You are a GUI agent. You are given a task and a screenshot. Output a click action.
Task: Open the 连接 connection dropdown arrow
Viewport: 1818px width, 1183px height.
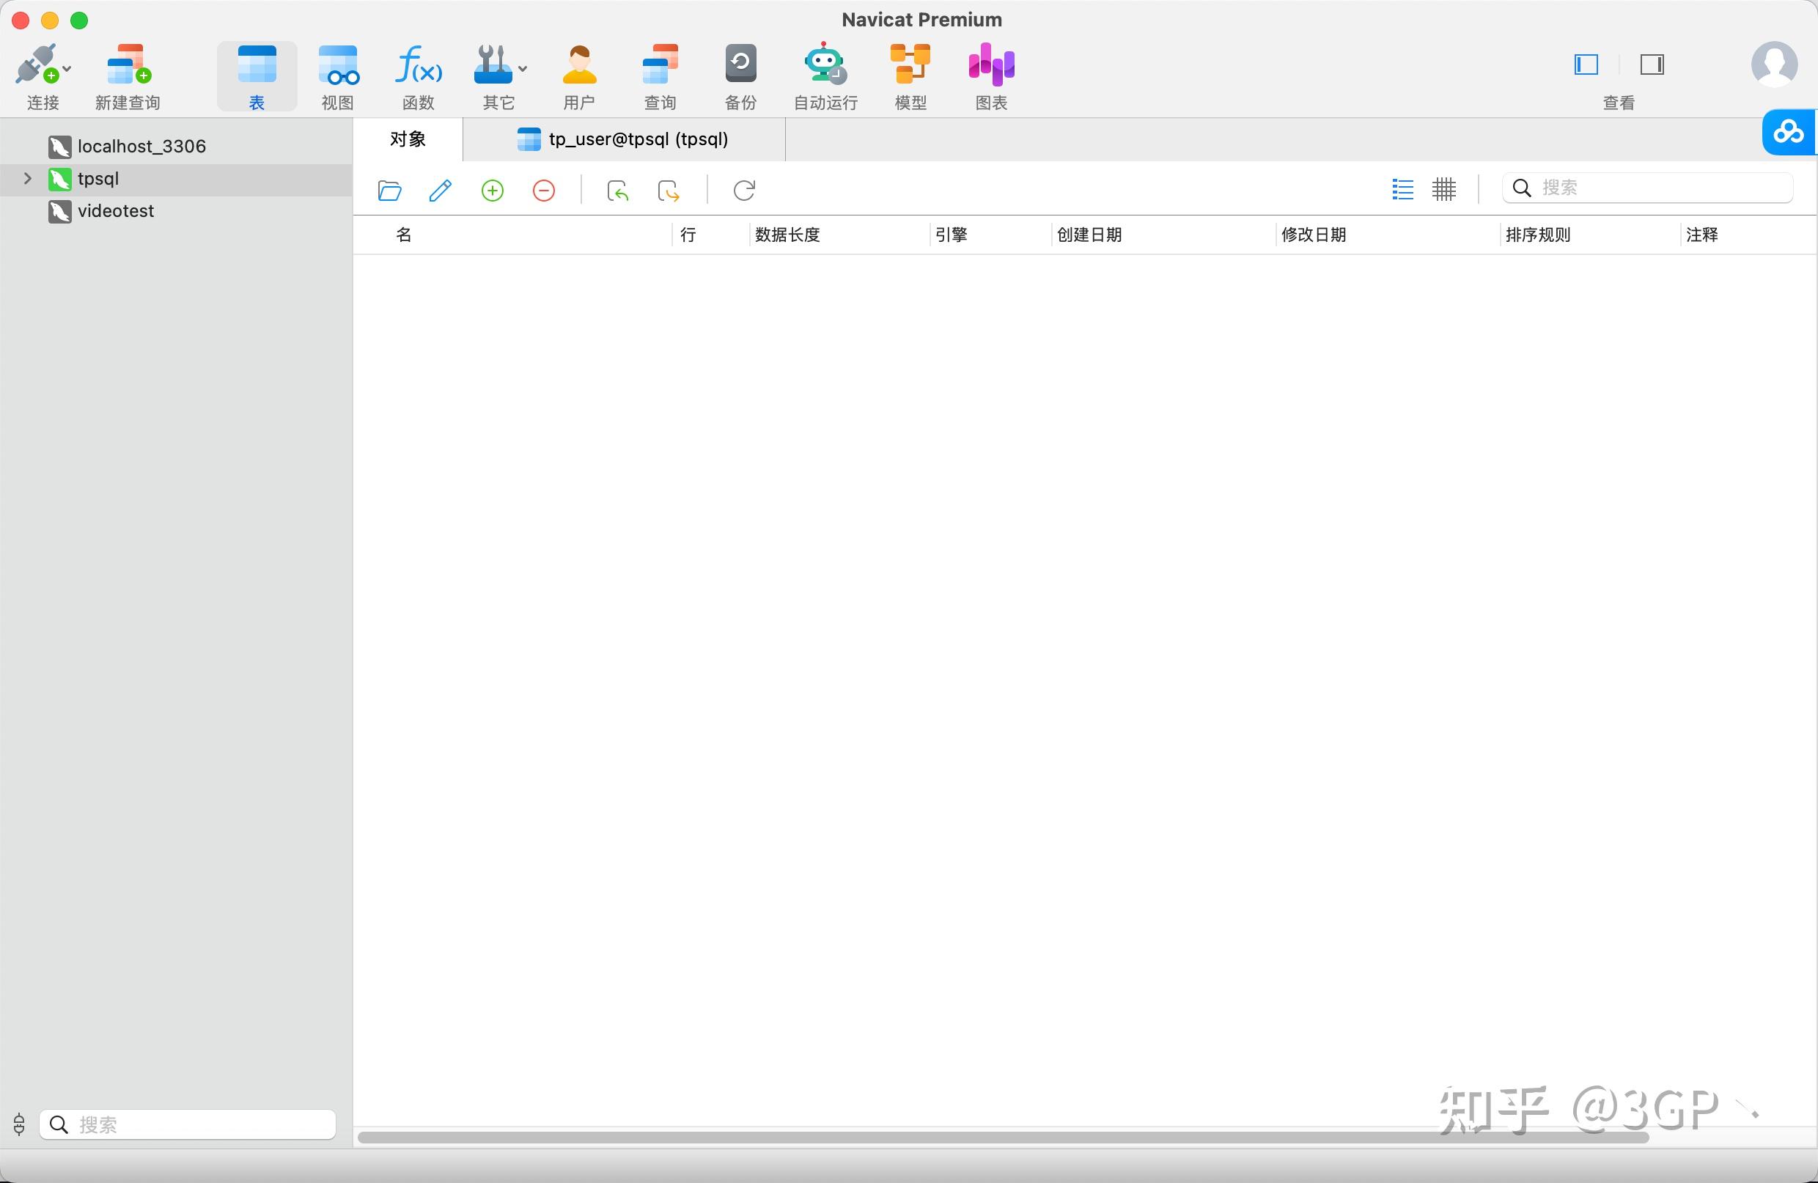[67, 69]
